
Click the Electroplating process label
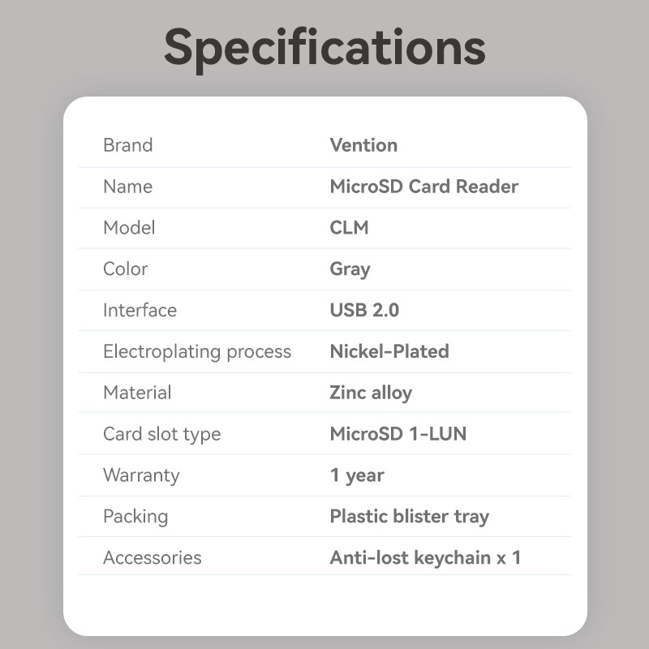196,351
